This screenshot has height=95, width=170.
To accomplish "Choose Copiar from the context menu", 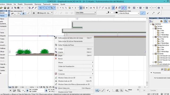I will coord(74,52).
